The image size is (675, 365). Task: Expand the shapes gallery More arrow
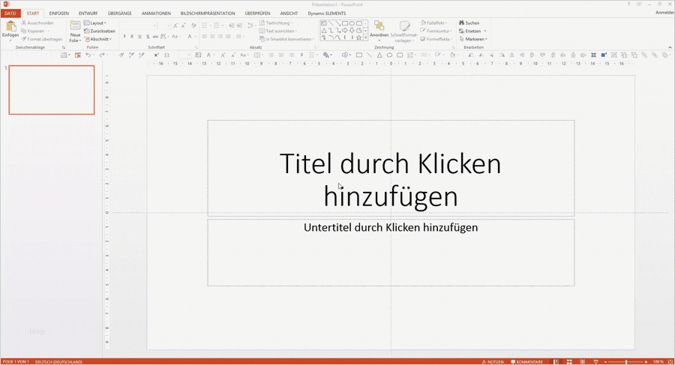365,38
